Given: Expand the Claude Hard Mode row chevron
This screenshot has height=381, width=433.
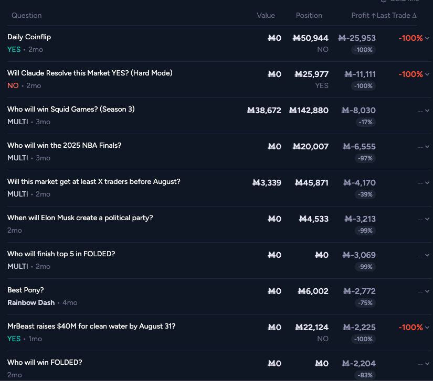Looking at the screenshot, I should tap(427, 74).
